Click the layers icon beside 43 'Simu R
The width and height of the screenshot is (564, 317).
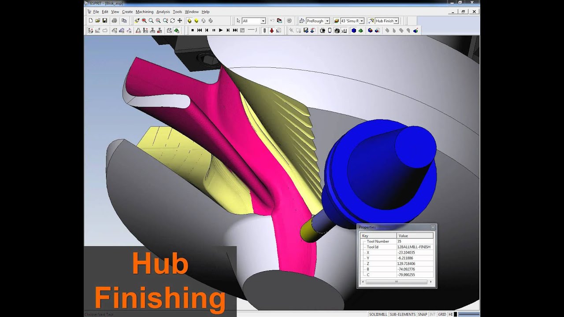click(337, 21)
